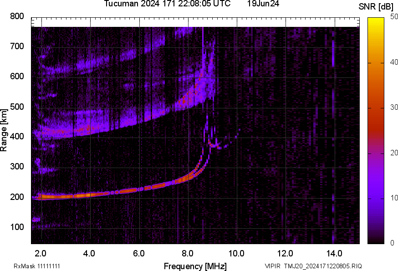The width and height of the screenshot is (398, 271).
Task: Click the colorbar tick label '0'
Action: point(393,243)
